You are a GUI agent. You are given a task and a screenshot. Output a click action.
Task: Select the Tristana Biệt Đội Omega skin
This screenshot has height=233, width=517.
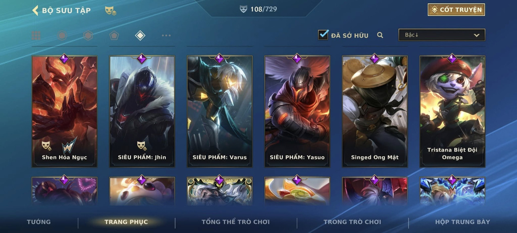[452, 111]
